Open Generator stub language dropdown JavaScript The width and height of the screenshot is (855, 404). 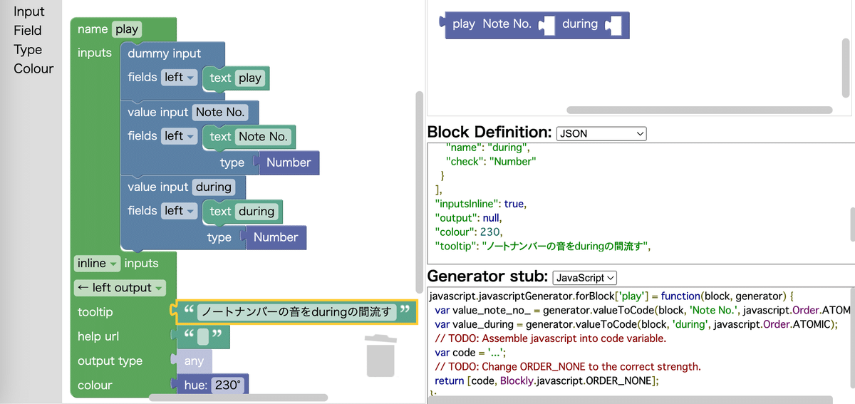click(x=584, y=278)
